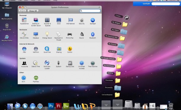Launch Dreamweaver from the dock
Image resolution: width=181 pixels, height=110 pixels.
[66, 106]
